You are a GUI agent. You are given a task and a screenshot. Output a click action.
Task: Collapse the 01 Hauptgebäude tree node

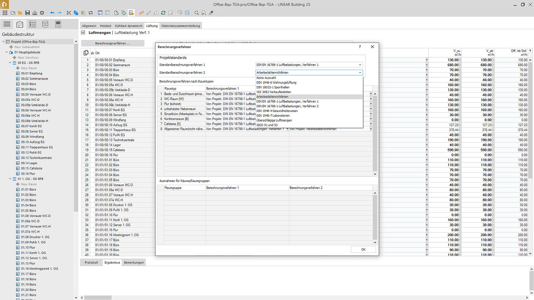pos(7,52)
